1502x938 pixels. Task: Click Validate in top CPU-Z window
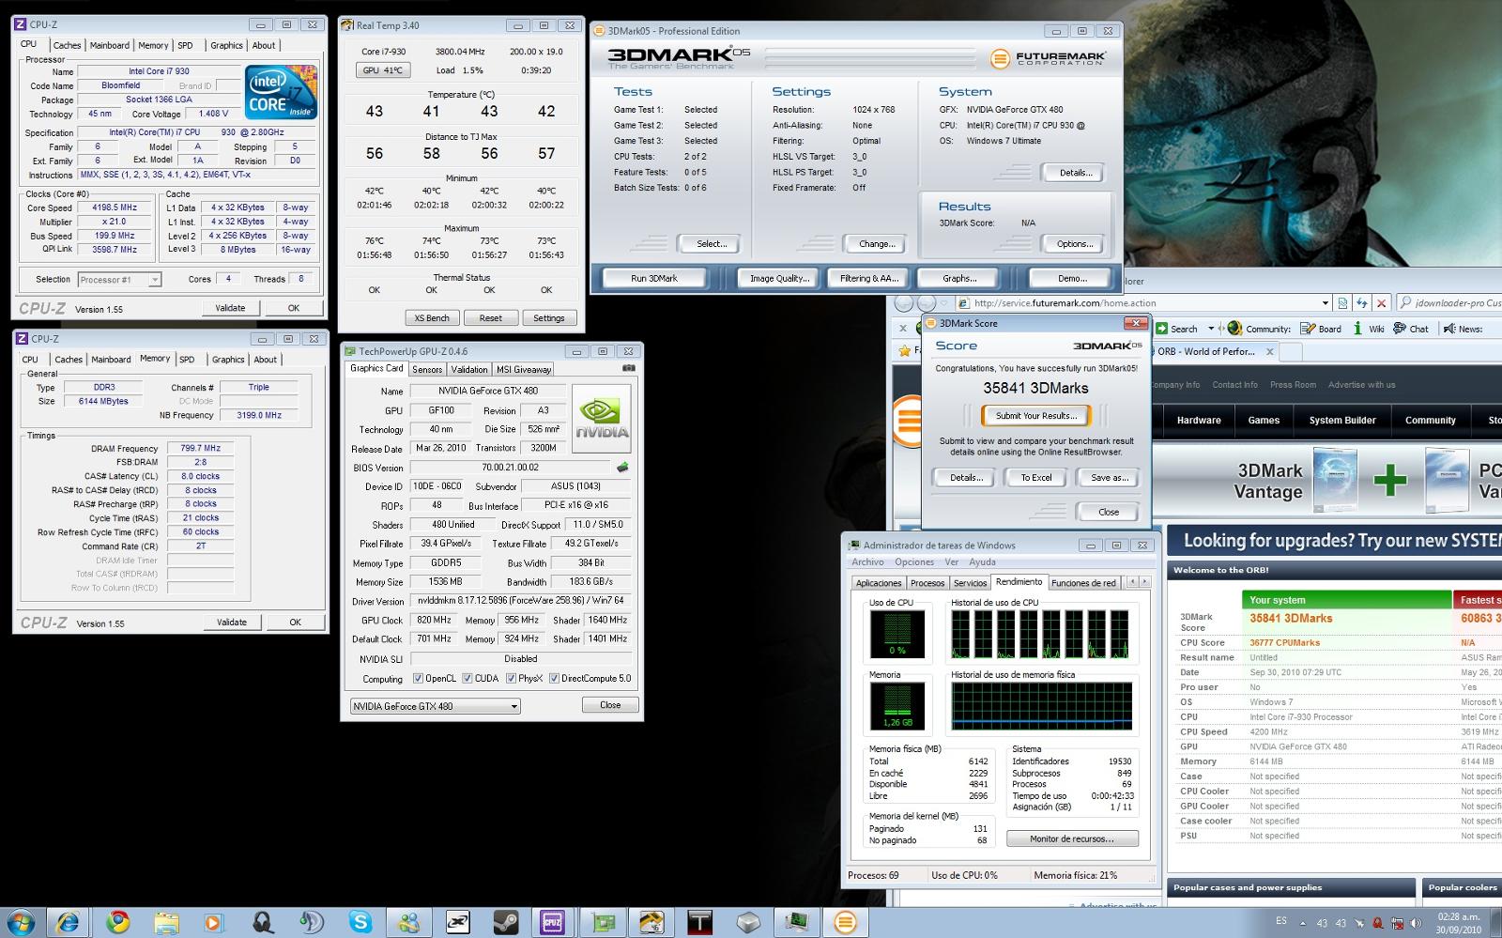(231, 308)
